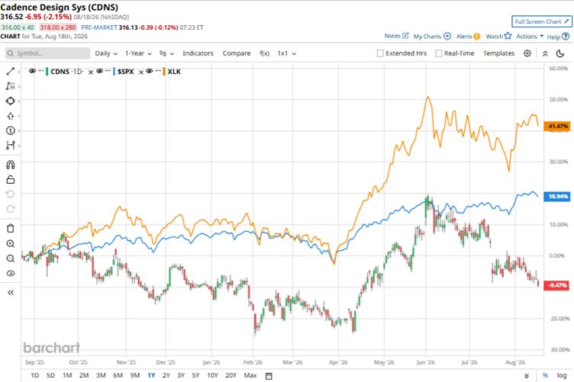This screenshot has height=382, width=574.
Task: Select the measure/range tool
Action: click(10, 145)
